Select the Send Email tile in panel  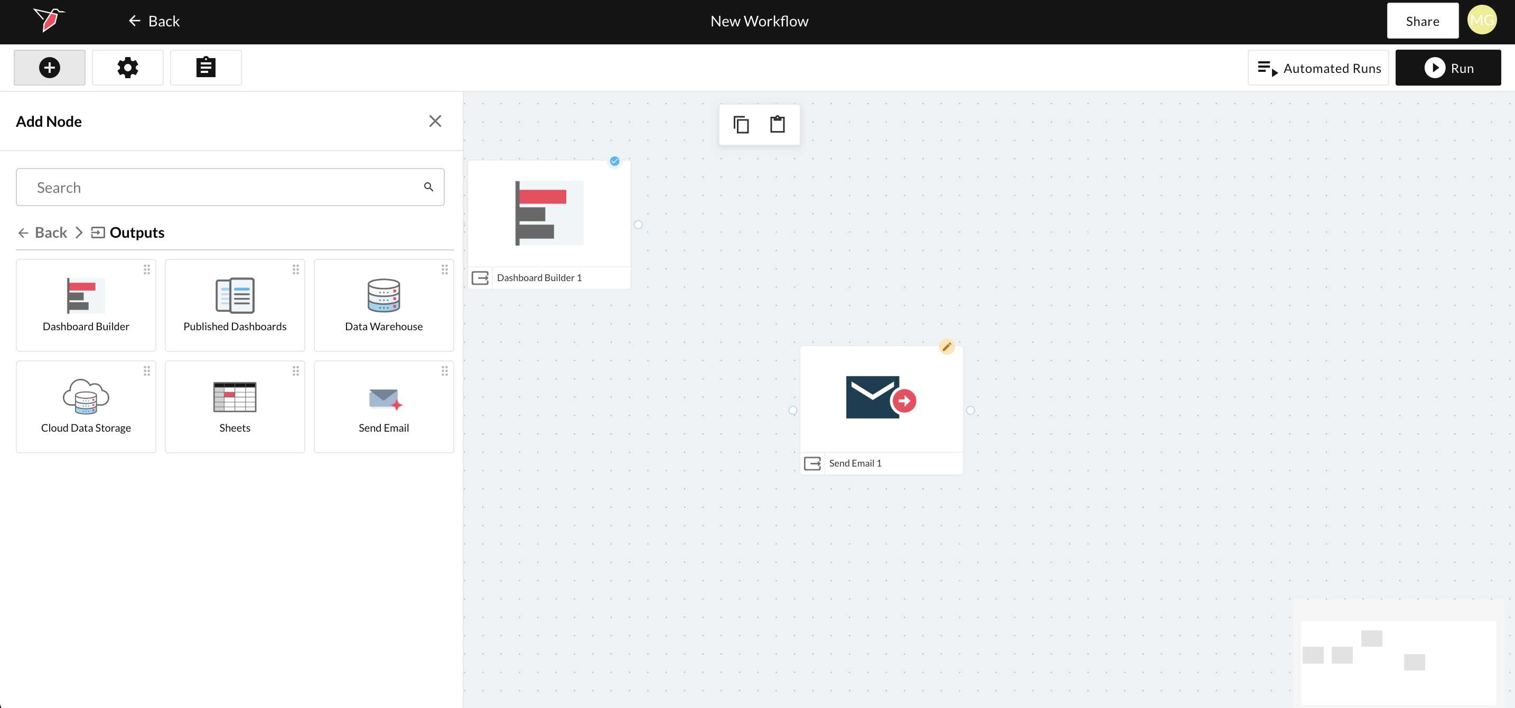click(x=384, y=406)
